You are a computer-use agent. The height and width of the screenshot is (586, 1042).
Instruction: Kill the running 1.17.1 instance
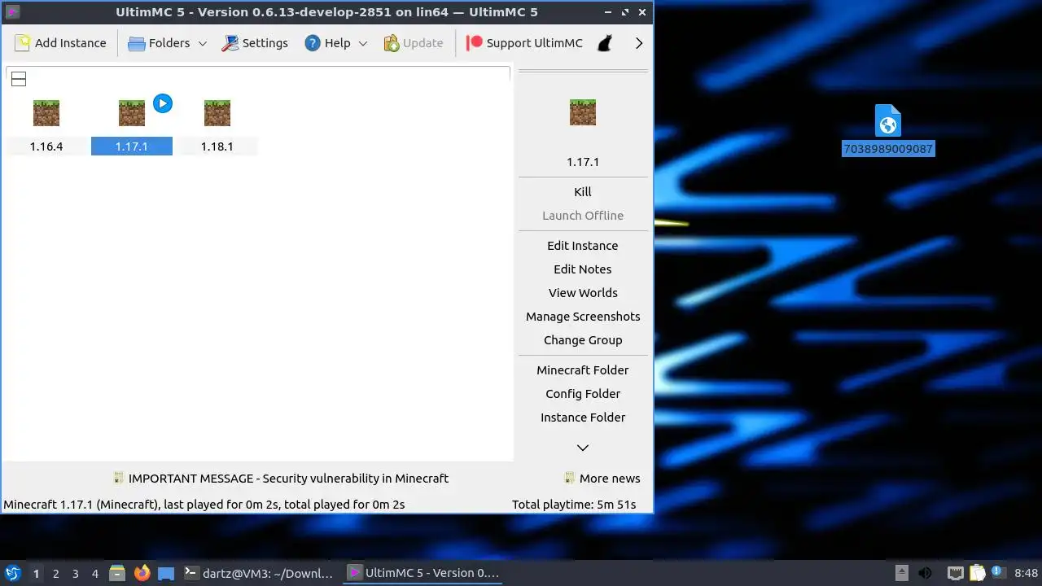click(x=583, y=192)
